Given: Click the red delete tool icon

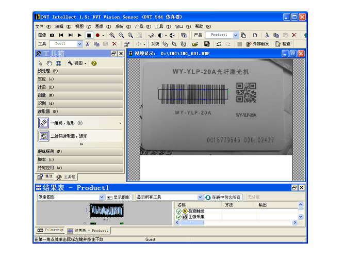Looking at the screenshot, I should tap(114, 44).
